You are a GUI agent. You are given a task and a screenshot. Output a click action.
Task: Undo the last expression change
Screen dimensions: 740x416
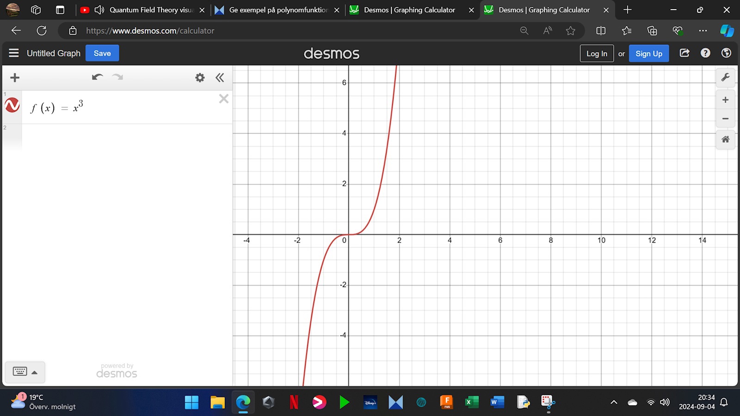pos(97,77)
